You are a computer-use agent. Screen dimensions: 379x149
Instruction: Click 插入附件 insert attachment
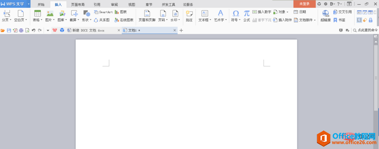click(282, 20)
